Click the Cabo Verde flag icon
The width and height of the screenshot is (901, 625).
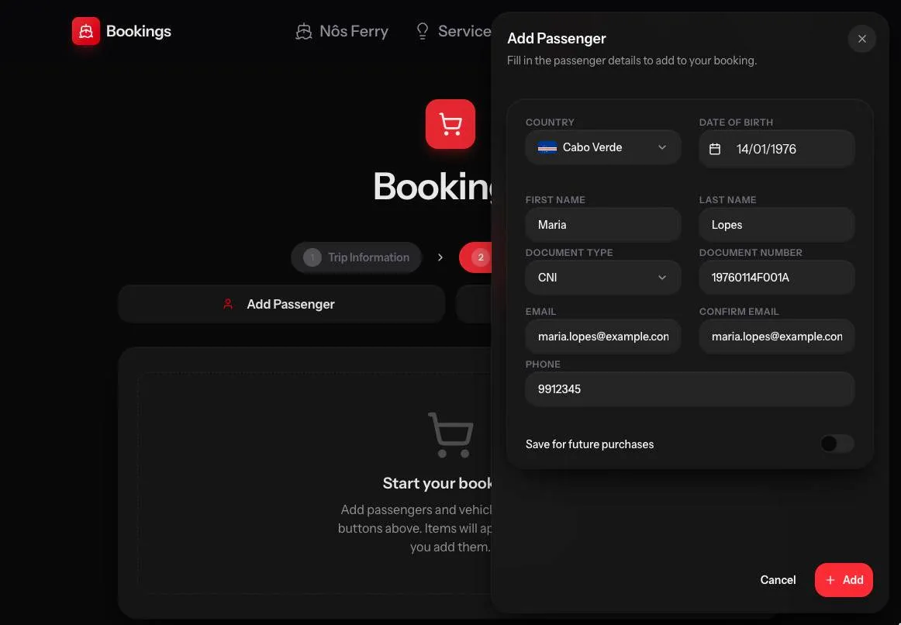pyautogui.click(x=547, y=147)
